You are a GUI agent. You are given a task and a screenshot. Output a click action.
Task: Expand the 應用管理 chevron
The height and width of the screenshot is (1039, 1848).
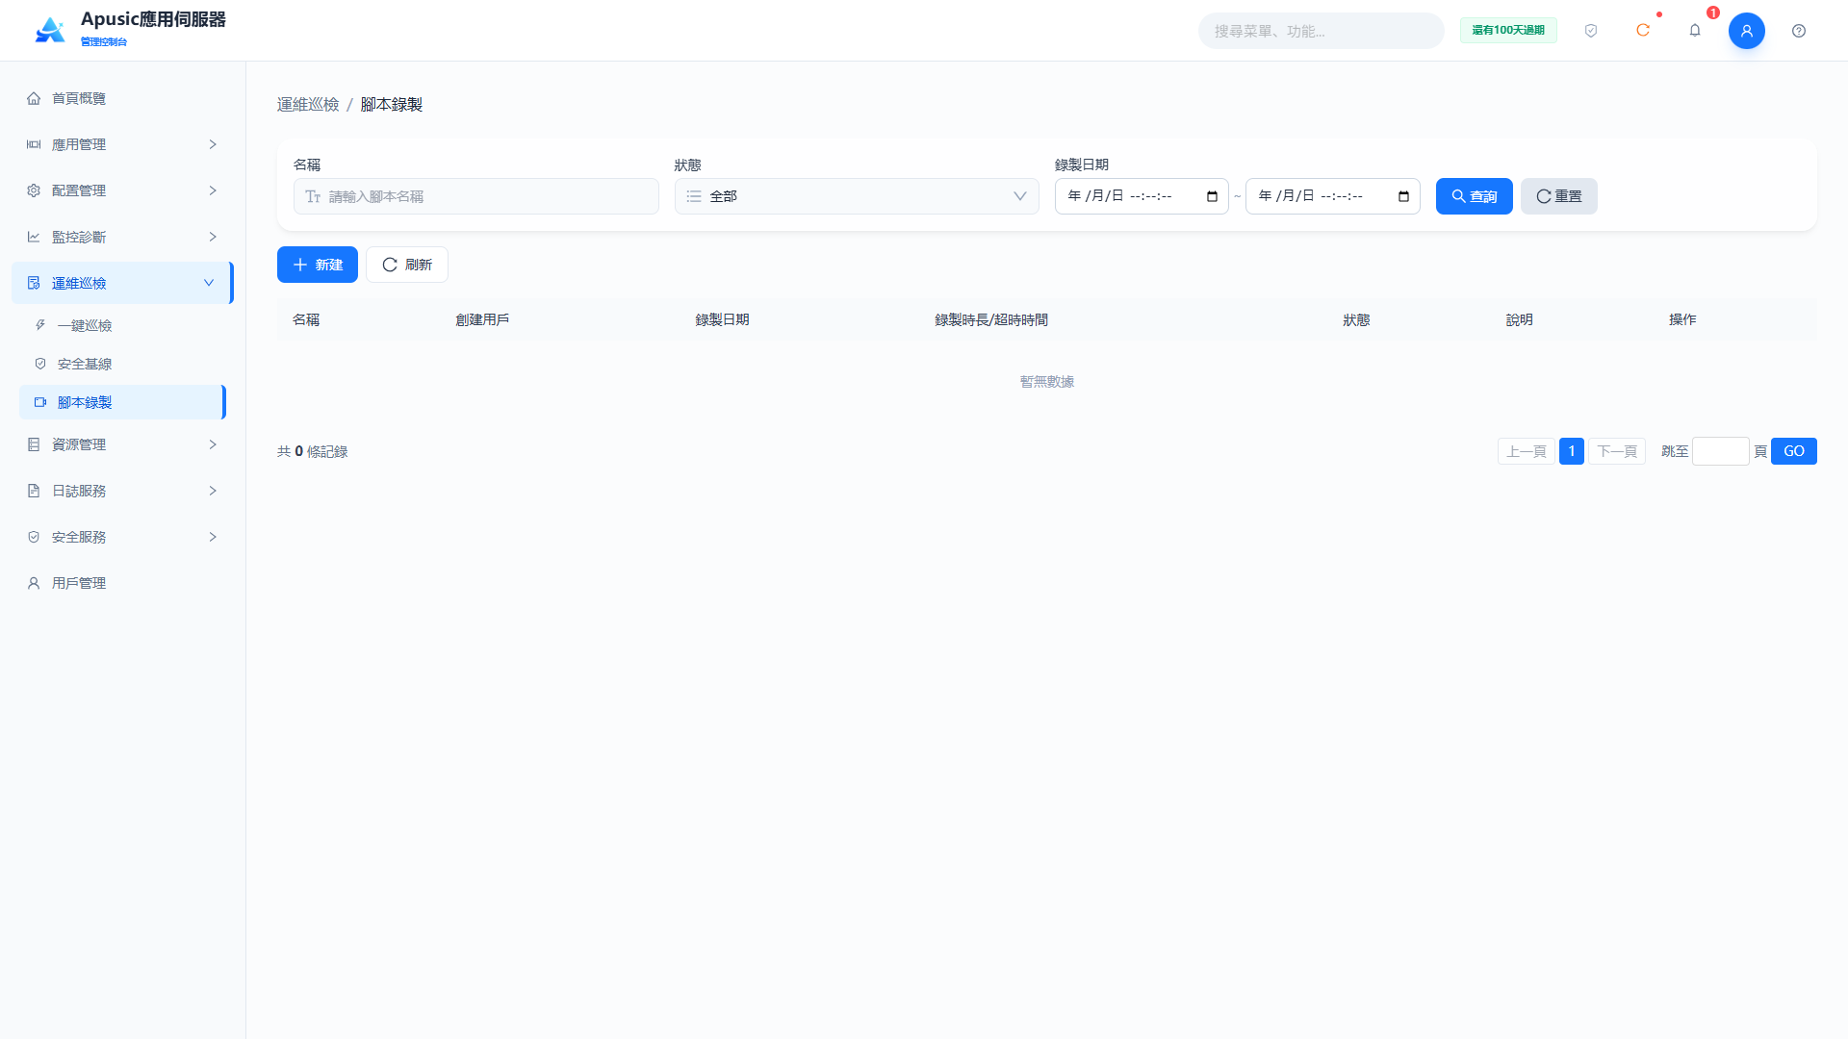[213, 144]
